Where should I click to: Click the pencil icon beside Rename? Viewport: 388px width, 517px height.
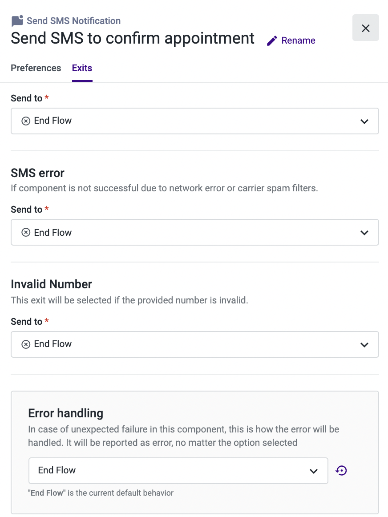(x=271, y=41)
